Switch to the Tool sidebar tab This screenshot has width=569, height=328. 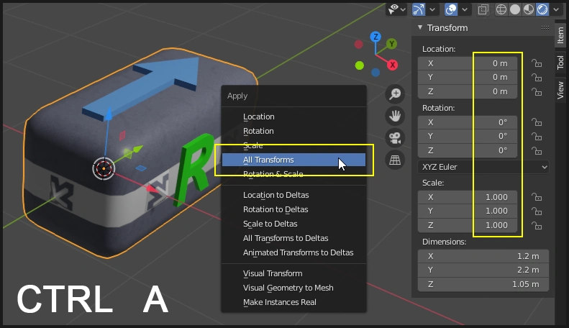click(x=560, y=62)
